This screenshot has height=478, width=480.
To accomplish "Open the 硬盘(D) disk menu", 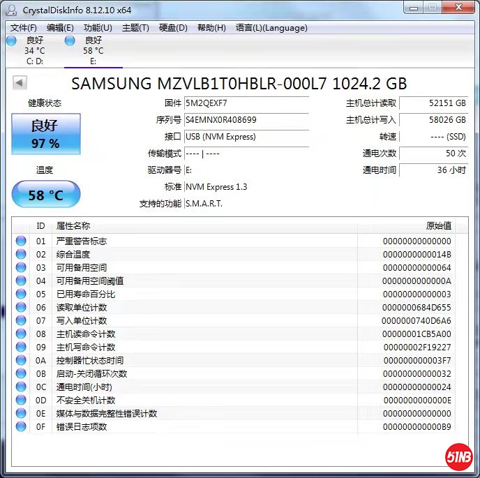I will click(173, 28).
